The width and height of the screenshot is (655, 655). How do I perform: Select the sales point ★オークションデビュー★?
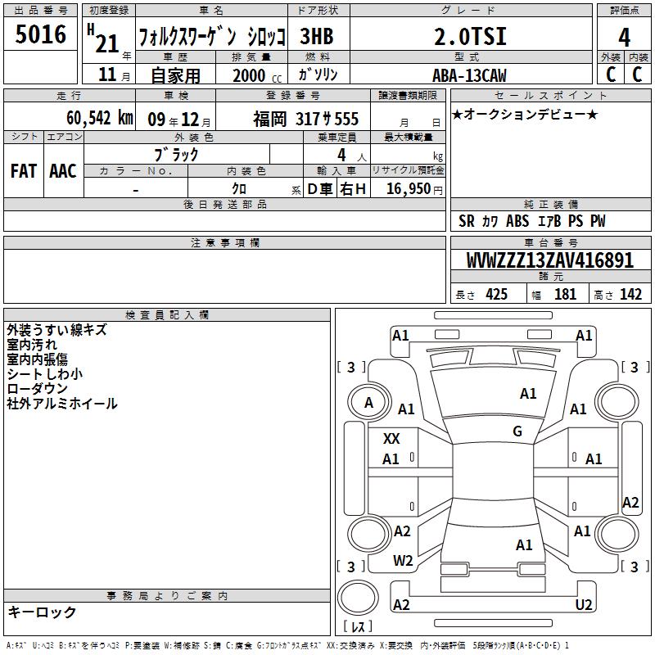tap(525, 114)
